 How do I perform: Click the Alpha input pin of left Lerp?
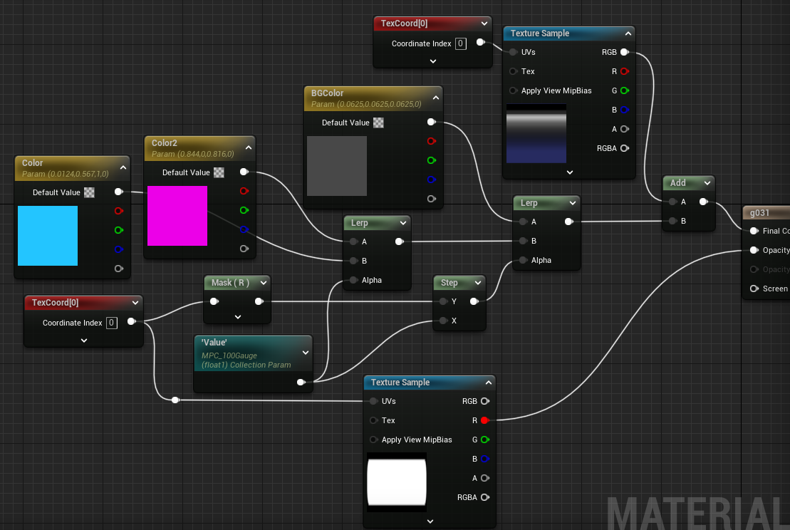pos(354,280)
